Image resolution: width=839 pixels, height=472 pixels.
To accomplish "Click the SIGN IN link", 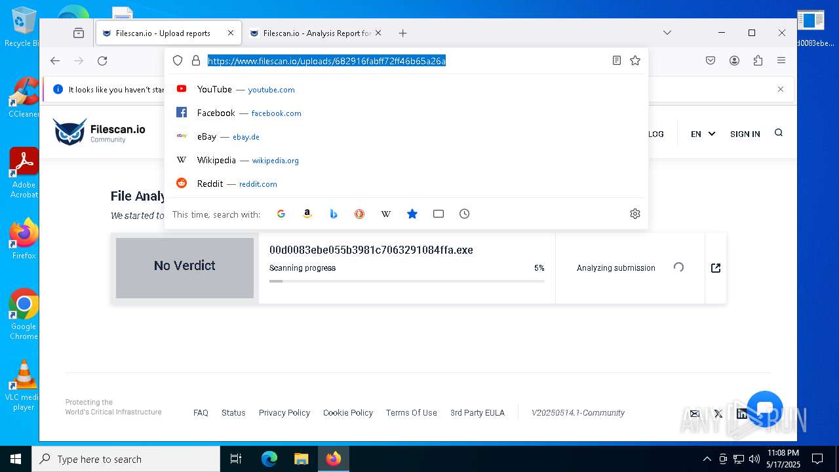I will point(745,134).
